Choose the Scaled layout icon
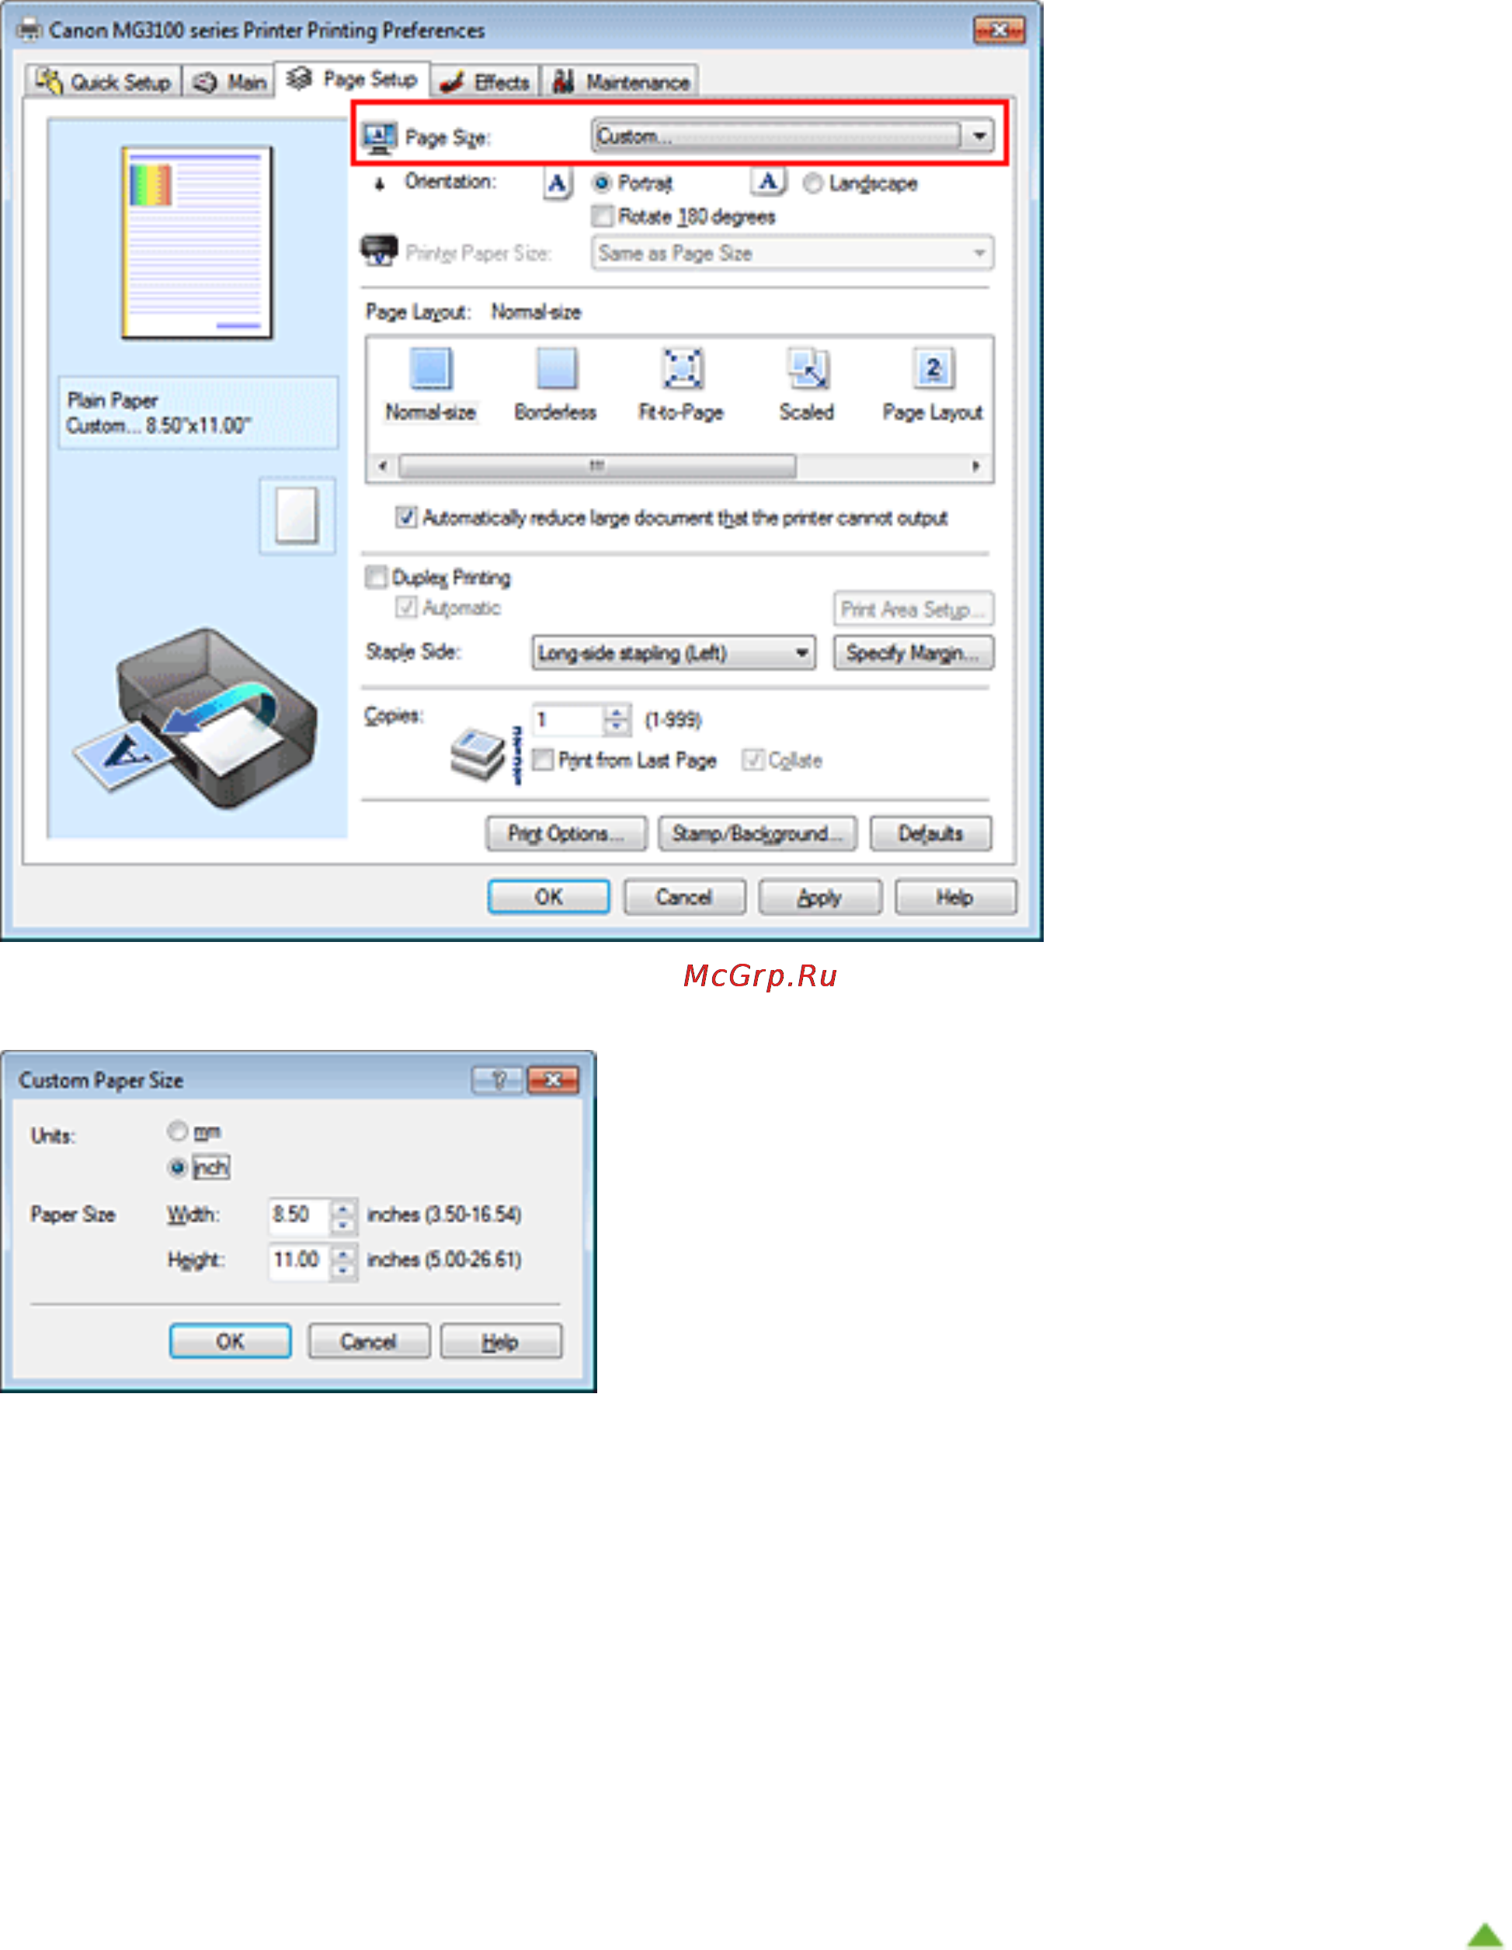 coord(808,369)
